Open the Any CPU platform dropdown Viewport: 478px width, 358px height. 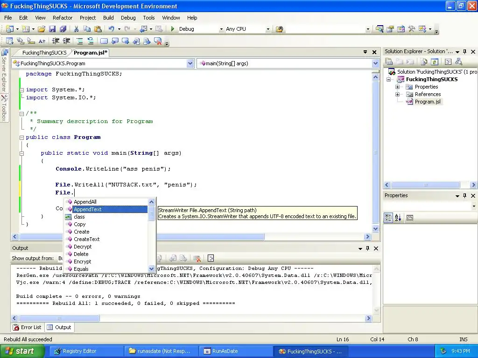point(268,29)
